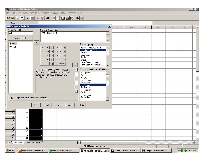
Task: Click the less-than keypad button
Action: point(48,48)
